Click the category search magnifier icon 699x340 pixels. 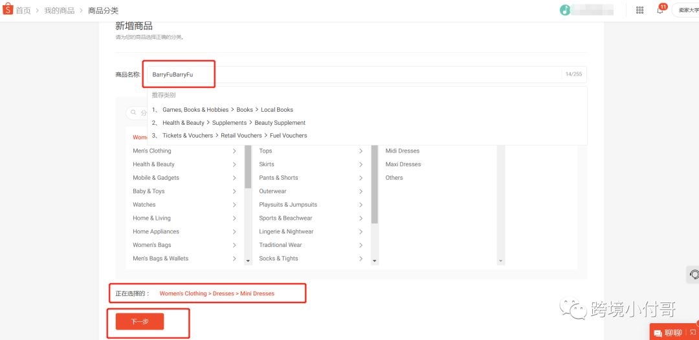pyautogui.click(x=133, y=112)
